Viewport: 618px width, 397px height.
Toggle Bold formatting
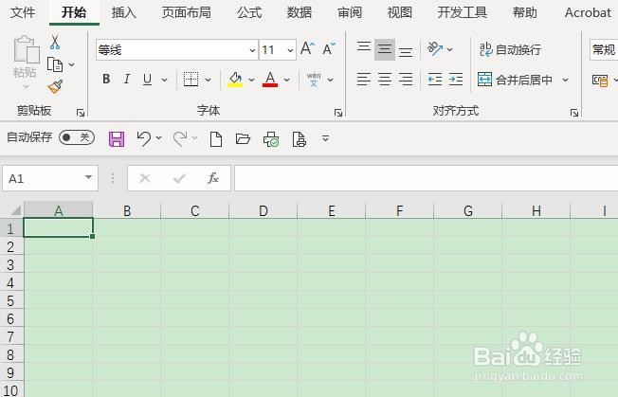(106, 80)
